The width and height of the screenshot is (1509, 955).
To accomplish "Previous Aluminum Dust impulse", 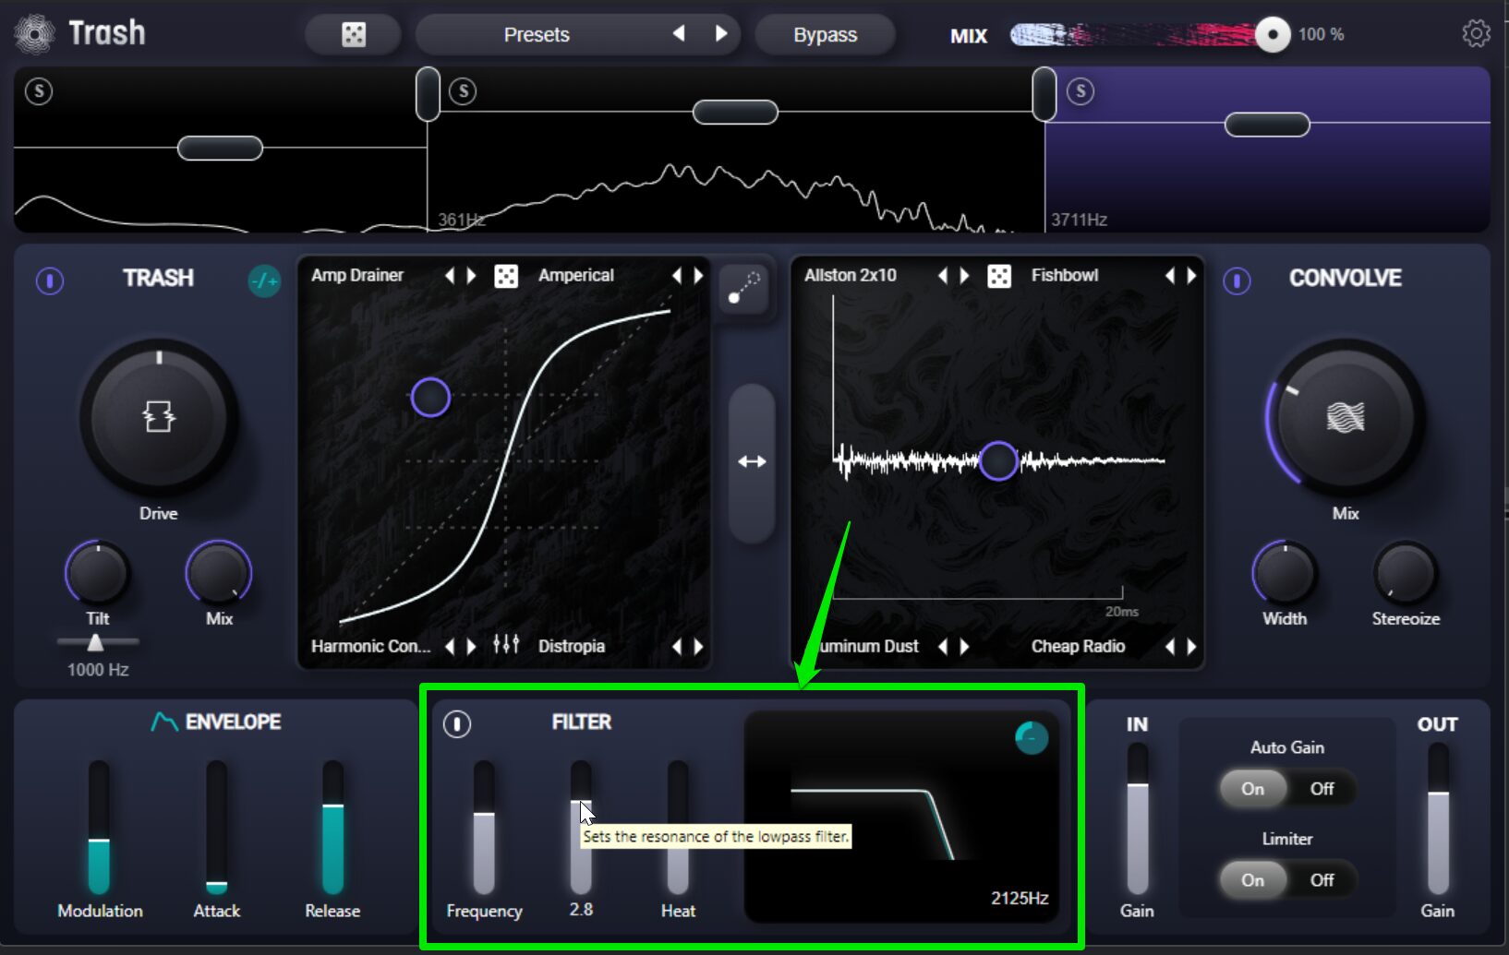I will (x=943, y=646).
